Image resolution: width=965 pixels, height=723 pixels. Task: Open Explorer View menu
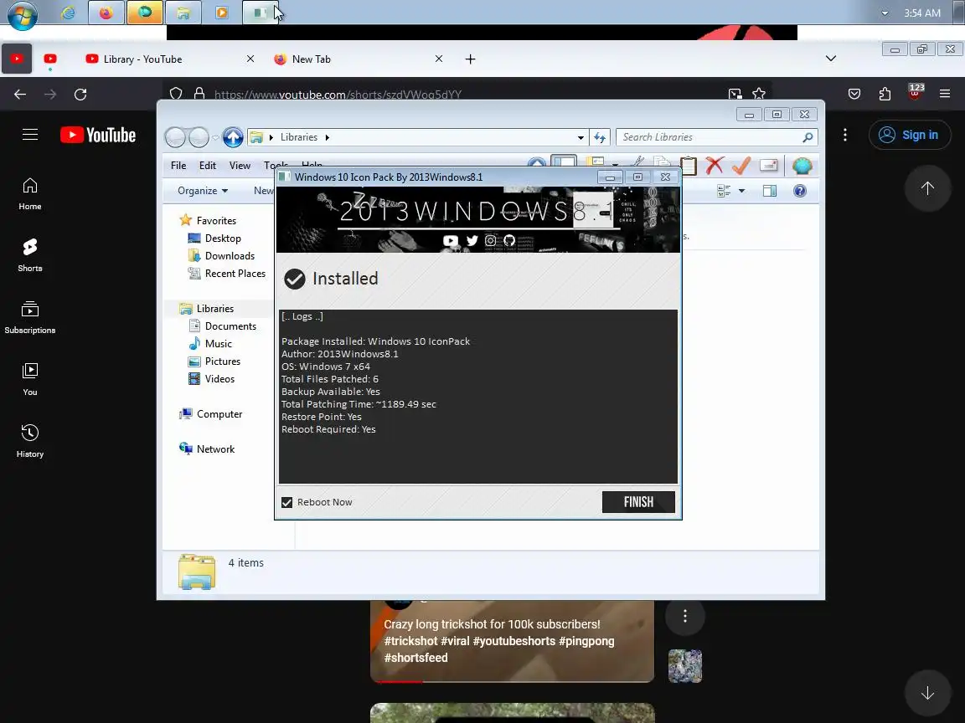tap(240, 166)
